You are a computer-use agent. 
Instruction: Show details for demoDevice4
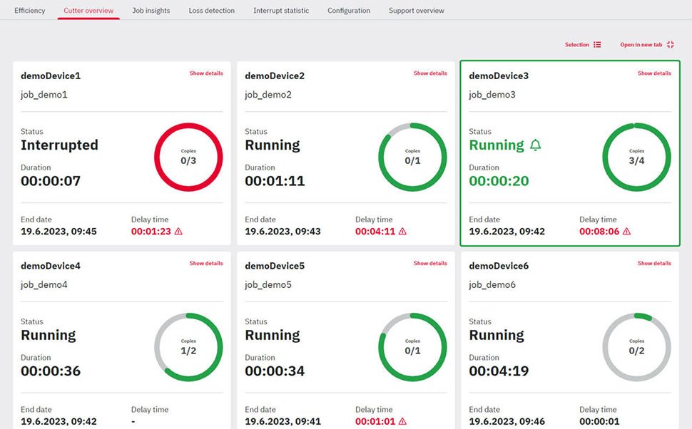pos(206,263)
